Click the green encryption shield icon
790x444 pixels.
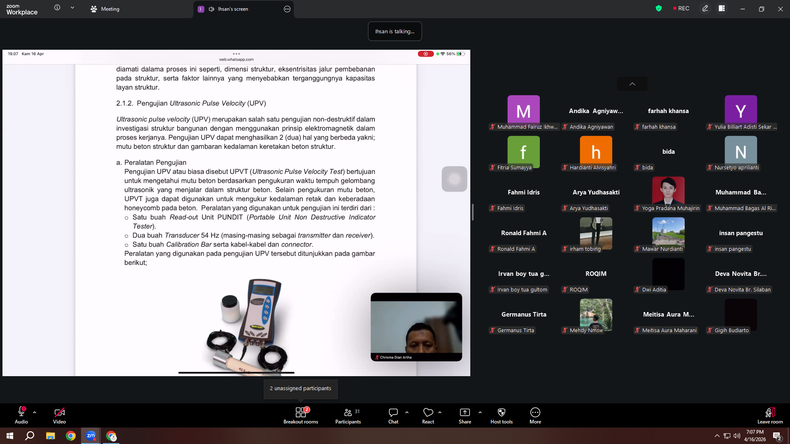tap(659, 8)
